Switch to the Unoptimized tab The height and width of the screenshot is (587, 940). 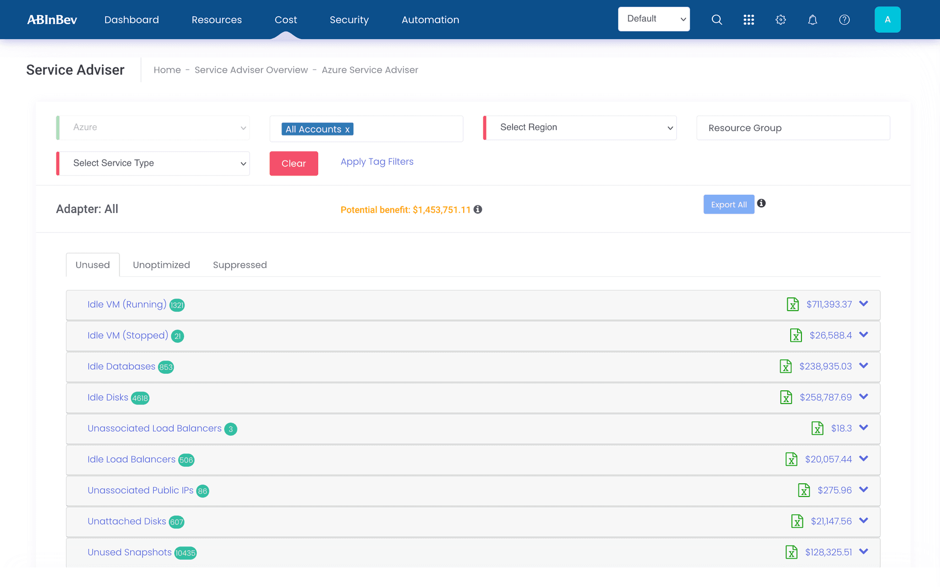pyautogui.click(x=162, y=265)
